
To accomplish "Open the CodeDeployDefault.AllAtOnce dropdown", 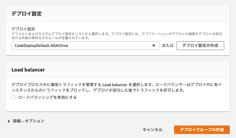I will 85,46.
